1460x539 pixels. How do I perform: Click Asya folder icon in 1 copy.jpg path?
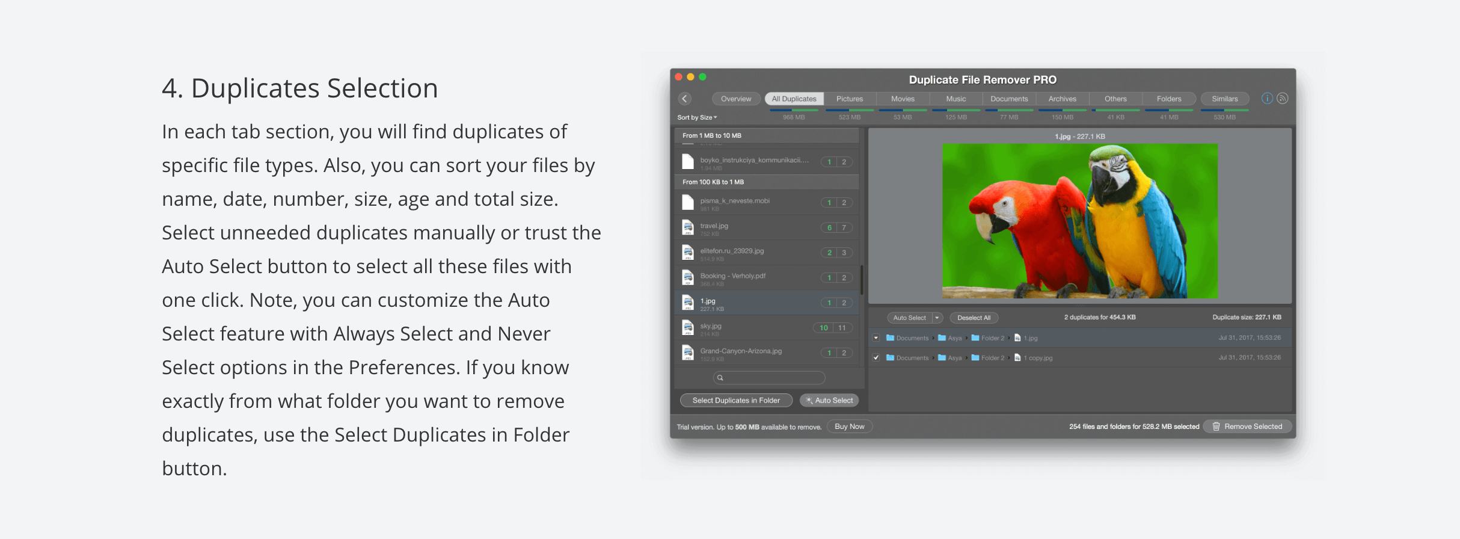[942, 357]
